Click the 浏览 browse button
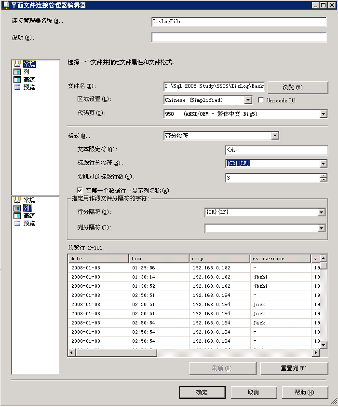Image resolution: width=338 pixels, height=407 pixels. 297,87
